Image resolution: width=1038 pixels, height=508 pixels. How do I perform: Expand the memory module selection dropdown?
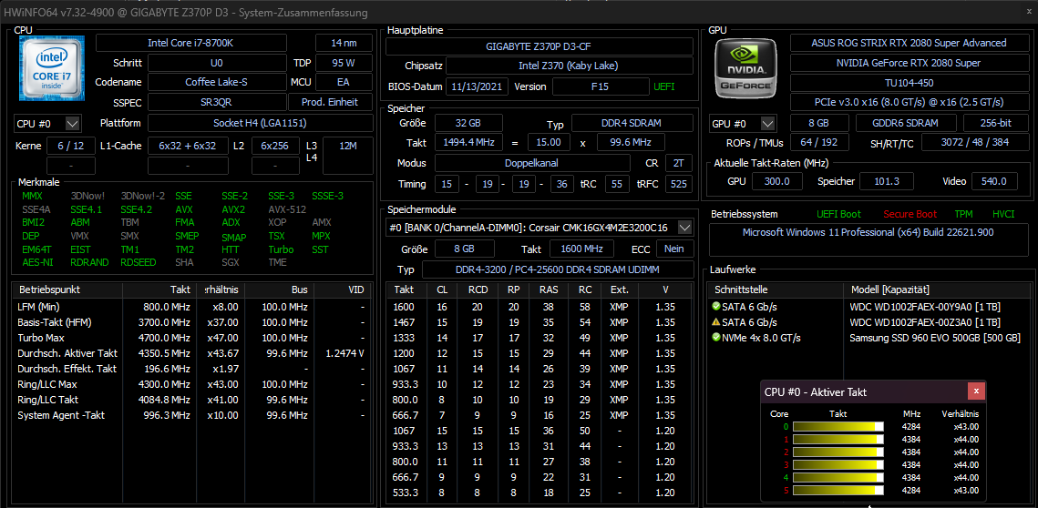pyautogui.click(x=685, y=228)
